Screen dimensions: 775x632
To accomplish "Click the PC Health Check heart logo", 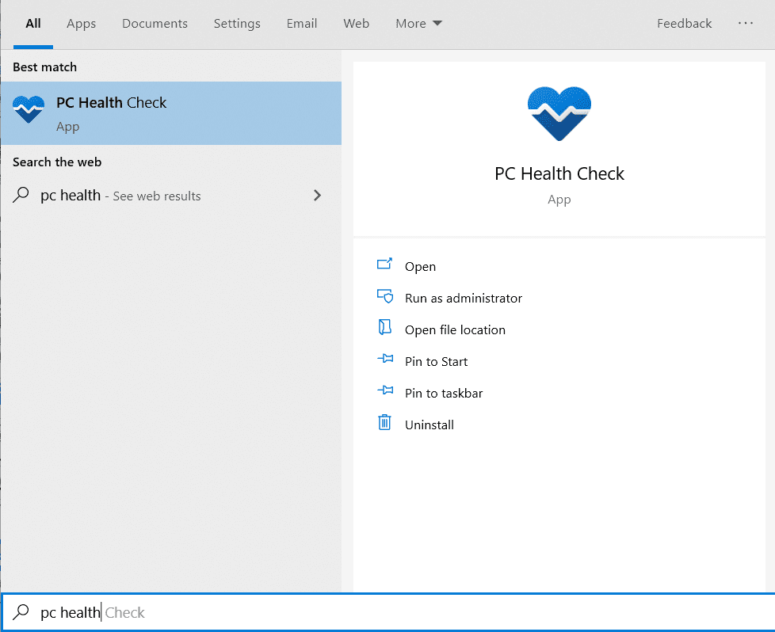I will pos(559,113).
